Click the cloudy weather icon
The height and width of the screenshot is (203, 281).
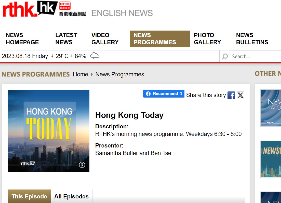[95, 56]
